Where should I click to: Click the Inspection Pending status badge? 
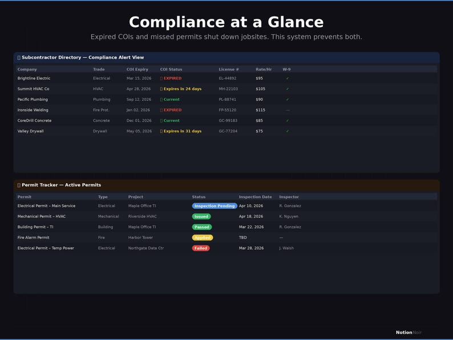click(215, 206)
